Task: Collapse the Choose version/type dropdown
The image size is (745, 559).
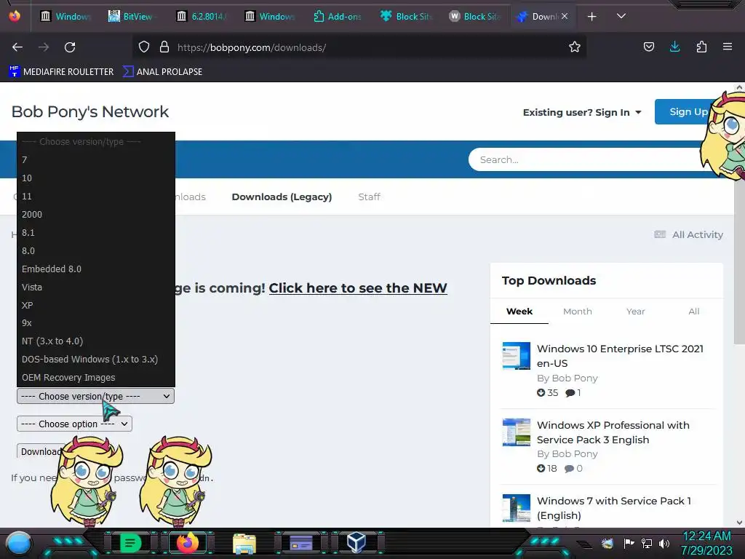Action: coord(95,396)
